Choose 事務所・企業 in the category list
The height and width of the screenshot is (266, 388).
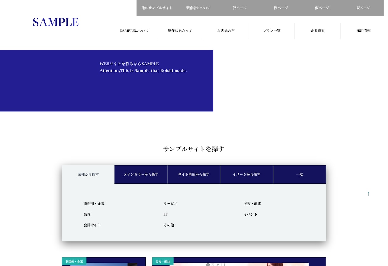click(94, 203)
